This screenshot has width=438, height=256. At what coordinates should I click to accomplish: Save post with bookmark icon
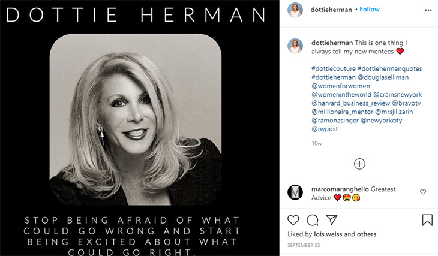[x=427, y=220]
